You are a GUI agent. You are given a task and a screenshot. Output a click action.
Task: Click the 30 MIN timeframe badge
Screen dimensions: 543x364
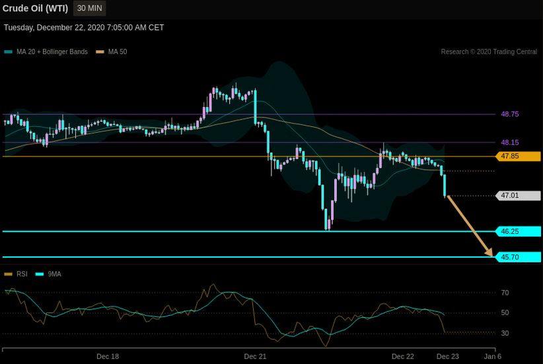(x=89, y=9)
